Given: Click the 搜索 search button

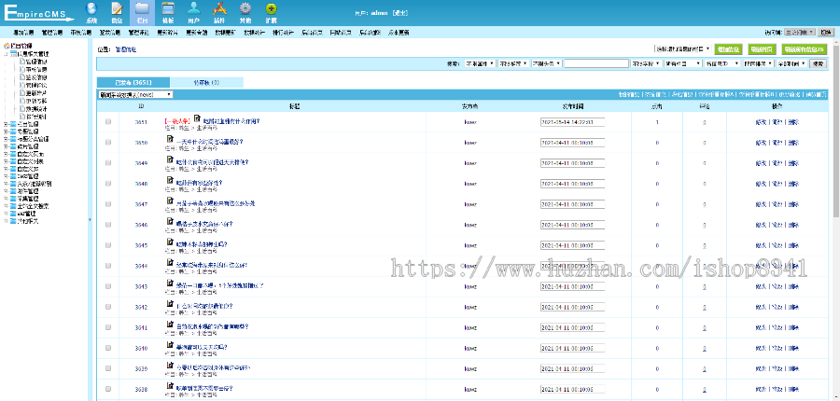Looking at the screenshot, I should [x=819, y=63].
